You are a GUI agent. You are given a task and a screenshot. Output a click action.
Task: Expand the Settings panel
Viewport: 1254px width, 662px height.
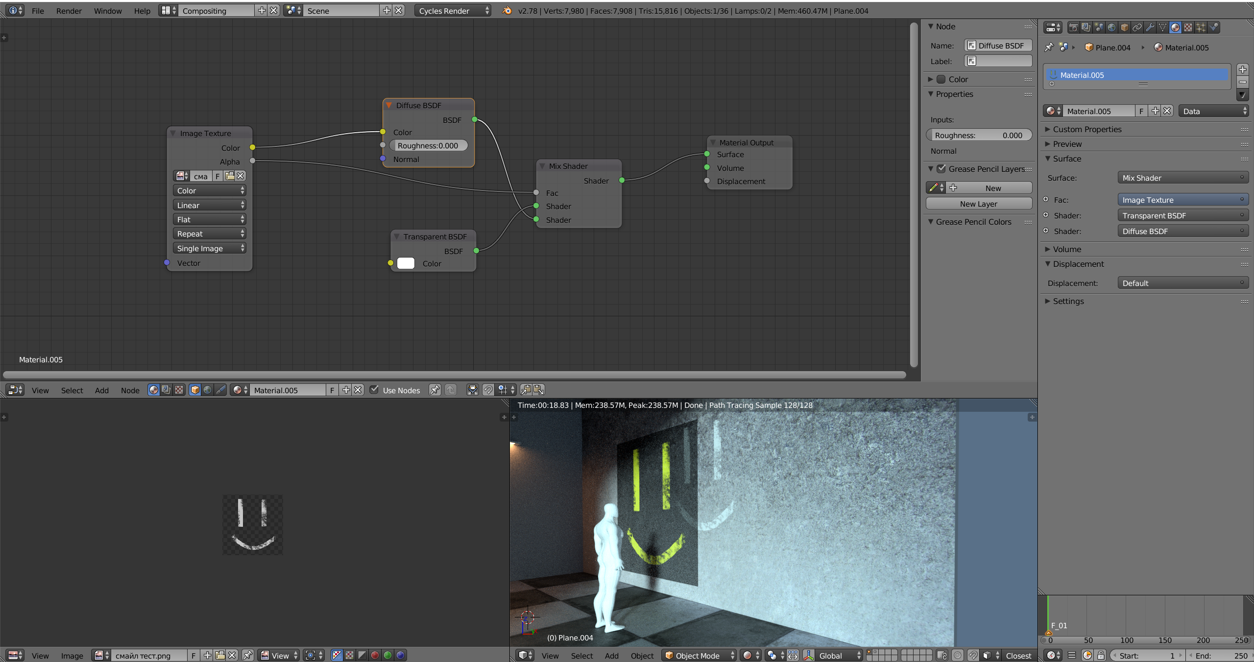coord(1068,301)
